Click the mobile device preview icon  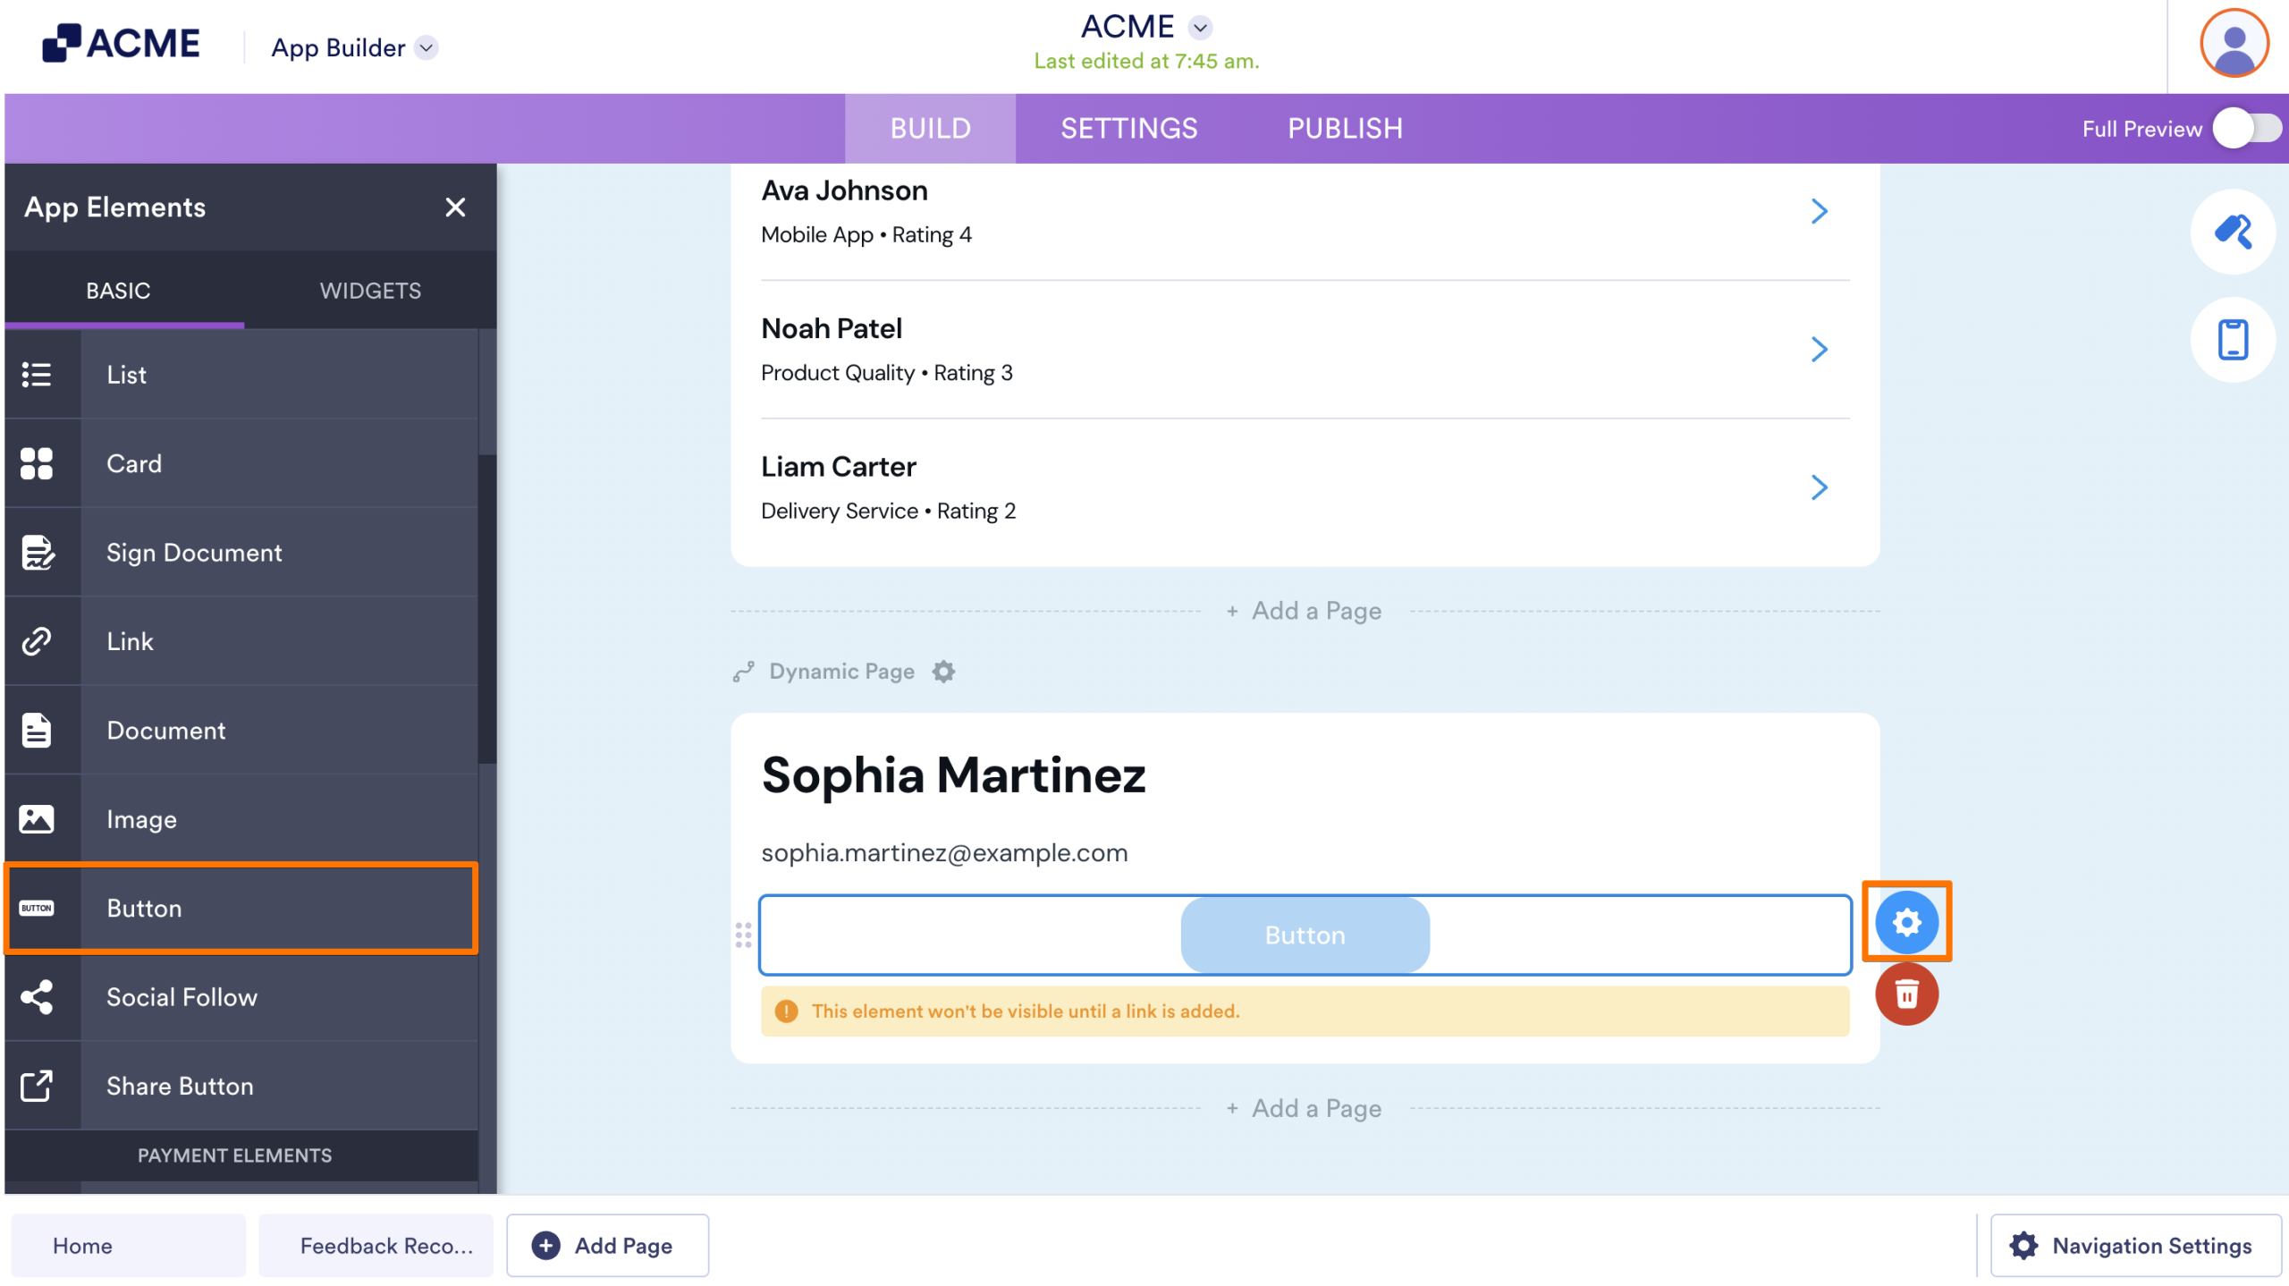pyautogui.click(x=2233, y=339)
